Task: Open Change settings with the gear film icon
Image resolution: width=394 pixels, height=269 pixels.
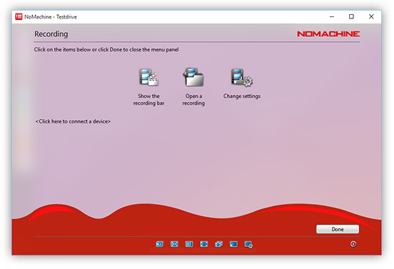Action: (x=242, y=78)
